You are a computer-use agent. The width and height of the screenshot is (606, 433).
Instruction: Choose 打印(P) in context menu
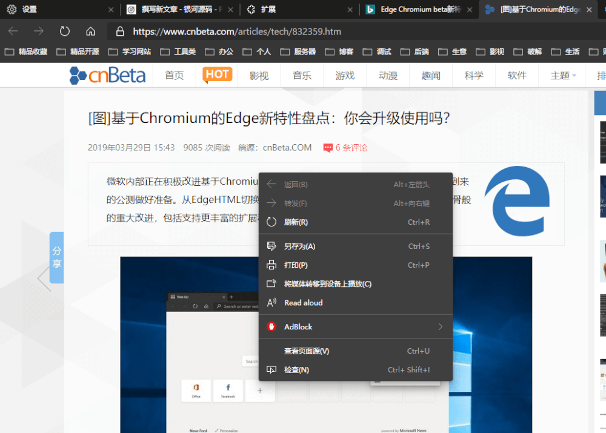pyautogui.click(x=356, y=265)
